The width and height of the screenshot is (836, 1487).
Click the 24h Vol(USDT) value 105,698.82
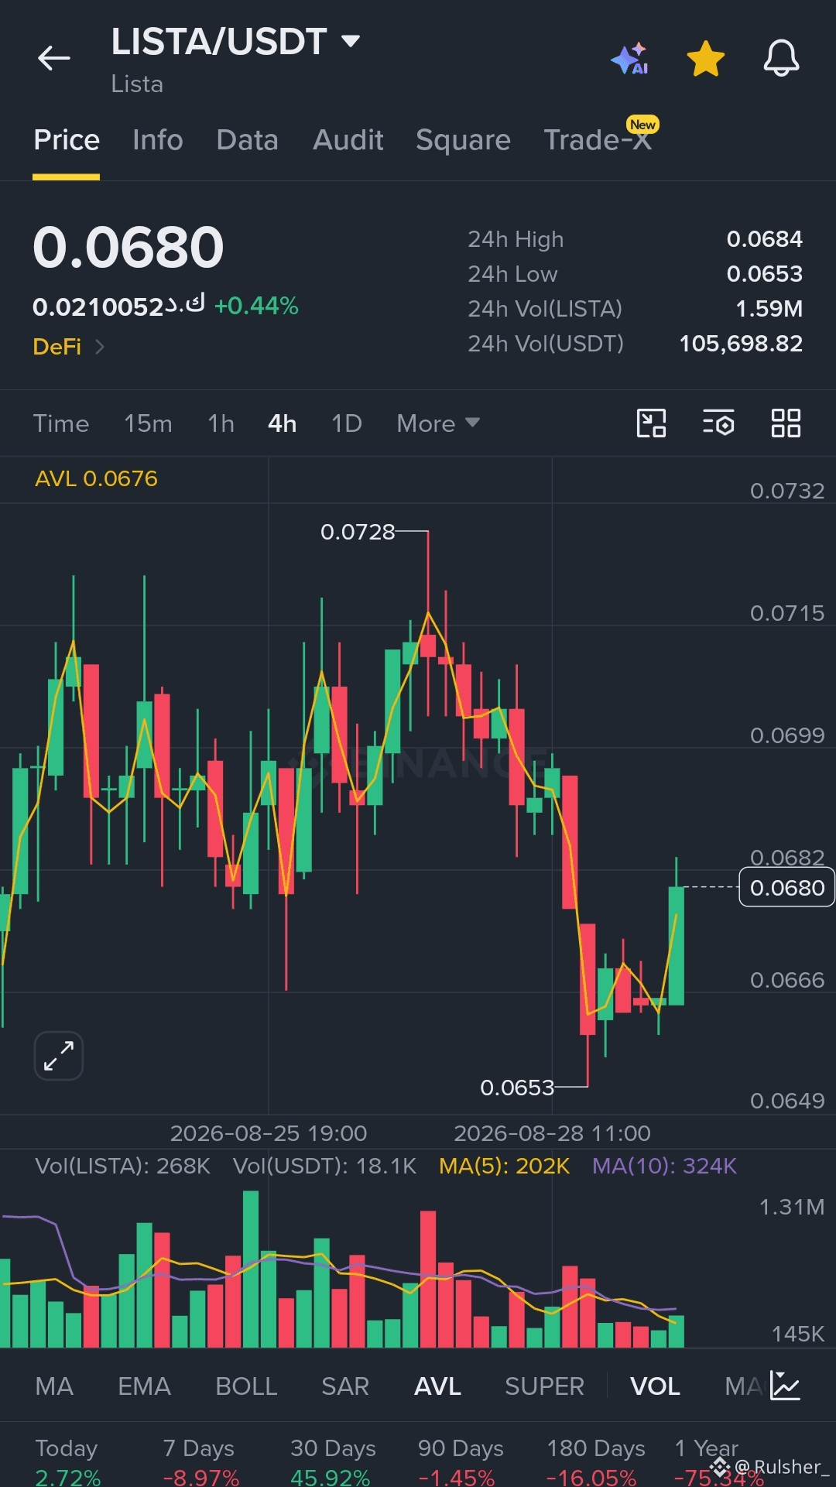(x=741, y=344)
